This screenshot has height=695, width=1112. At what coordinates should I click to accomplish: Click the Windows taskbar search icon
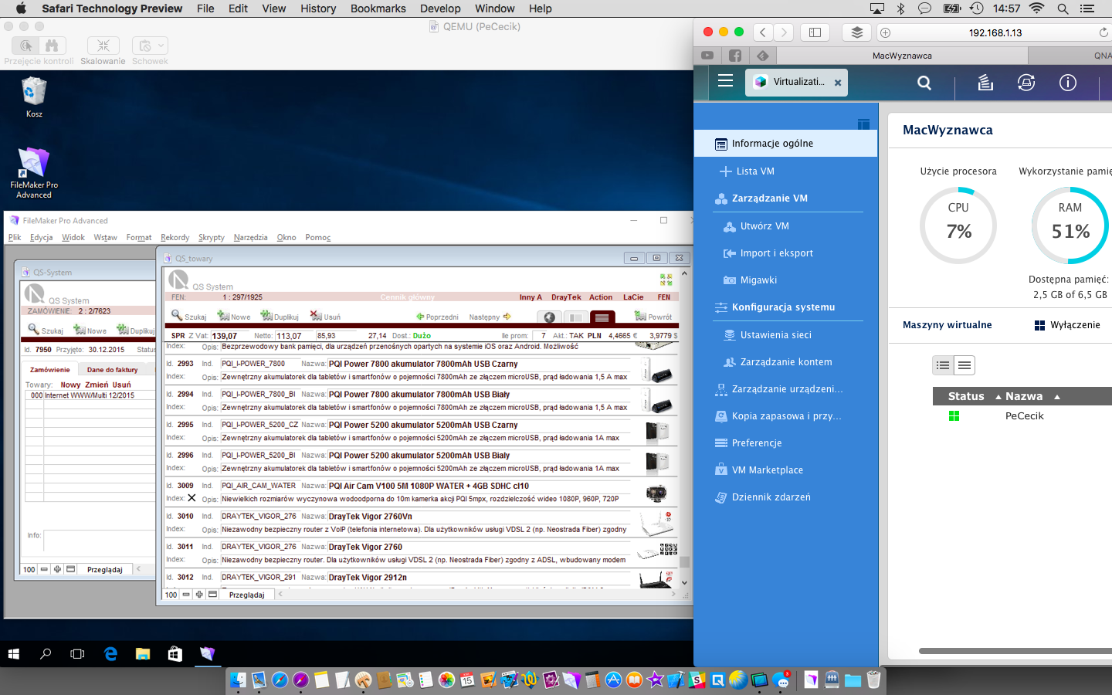pyautogui.click(x=46, y=654)
